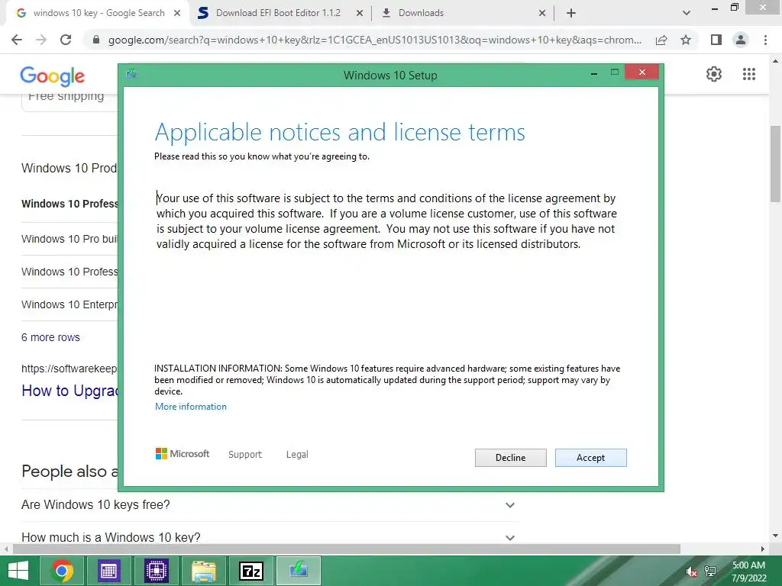Click the horizontal scrollbar right arrow
This screenshot has height=586, width=782.
pos(762,549)
